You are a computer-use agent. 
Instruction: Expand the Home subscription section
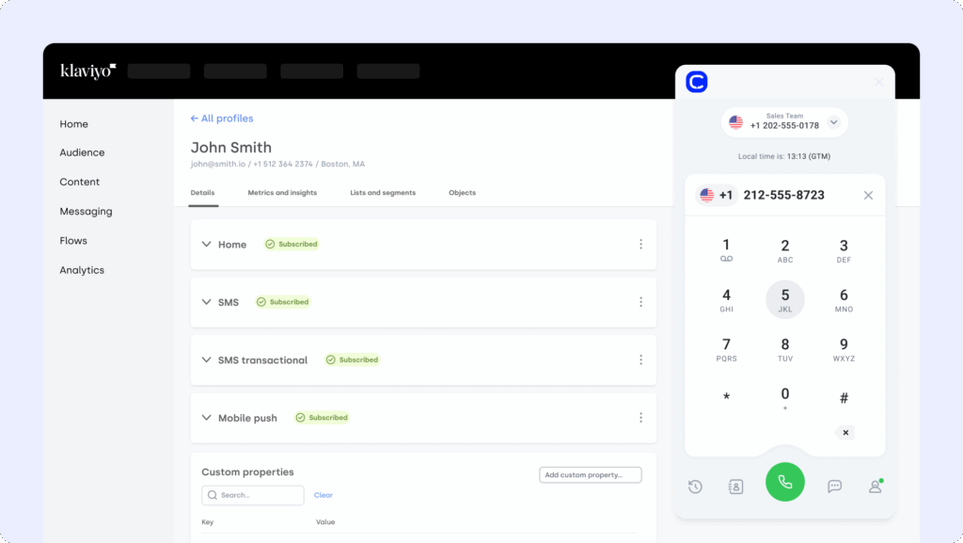207,245
